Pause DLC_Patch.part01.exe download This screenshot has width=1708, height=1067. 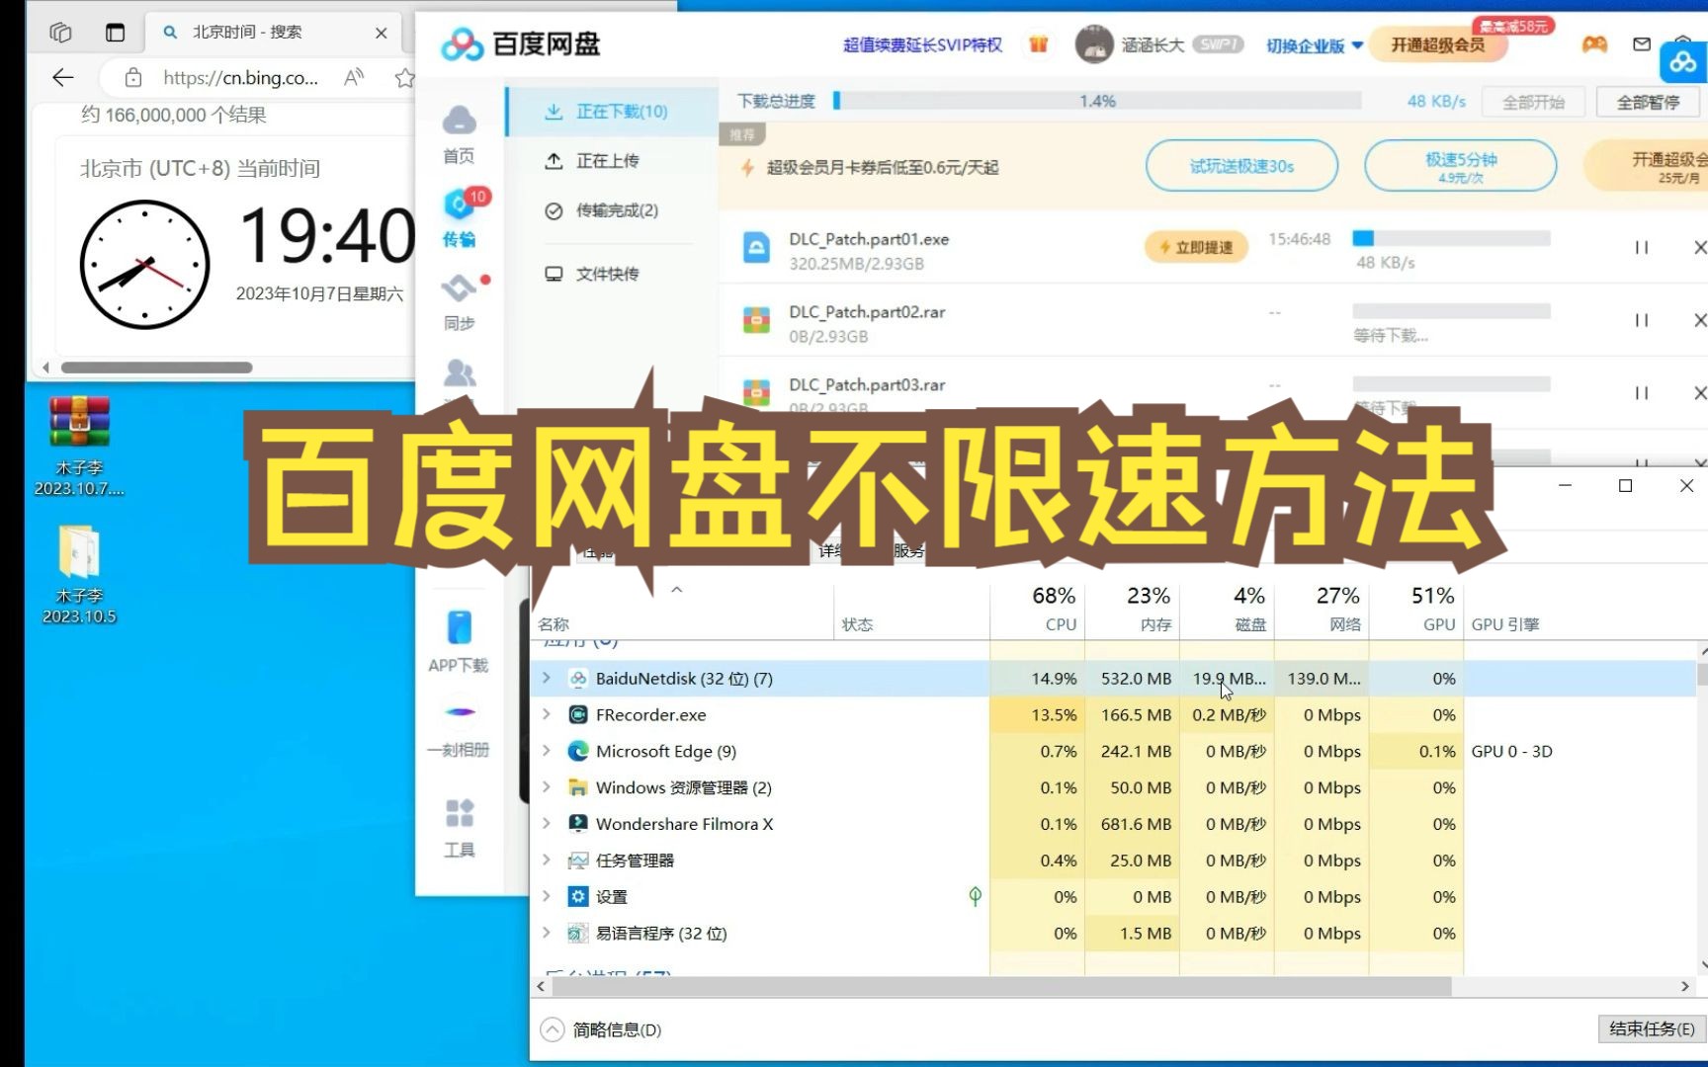pyautogui.click(x=1641, y=248)
